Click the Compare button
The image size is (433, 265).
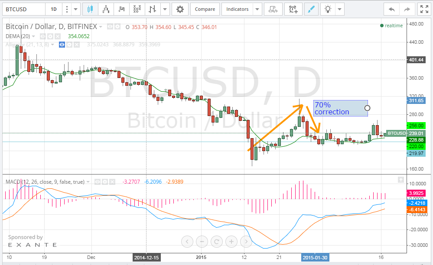pyautogui.click(x=205, y=9)
